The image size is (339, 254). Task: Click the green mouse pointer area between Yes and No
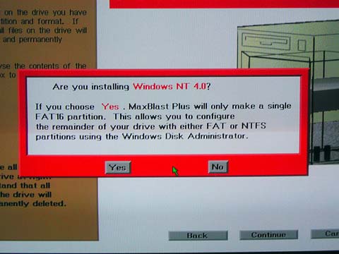(175, 171)
